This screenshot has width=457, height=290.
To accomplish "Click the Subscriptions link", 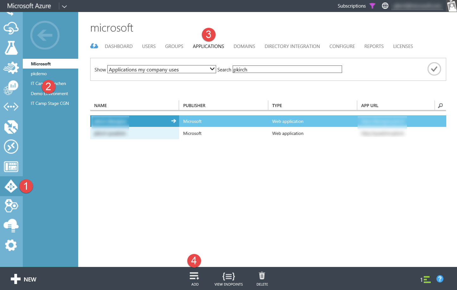I will [352, 6].
